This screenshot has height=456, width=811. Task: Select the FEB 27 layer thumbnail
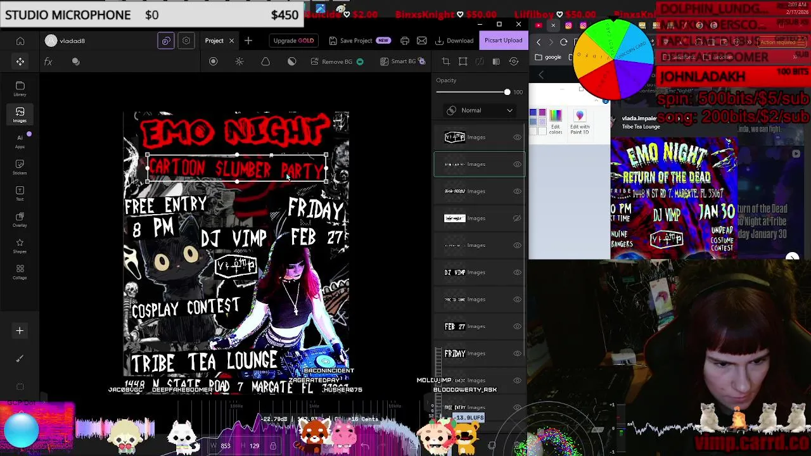455,327
